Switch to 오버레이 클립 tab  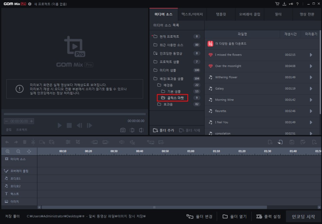250,14
